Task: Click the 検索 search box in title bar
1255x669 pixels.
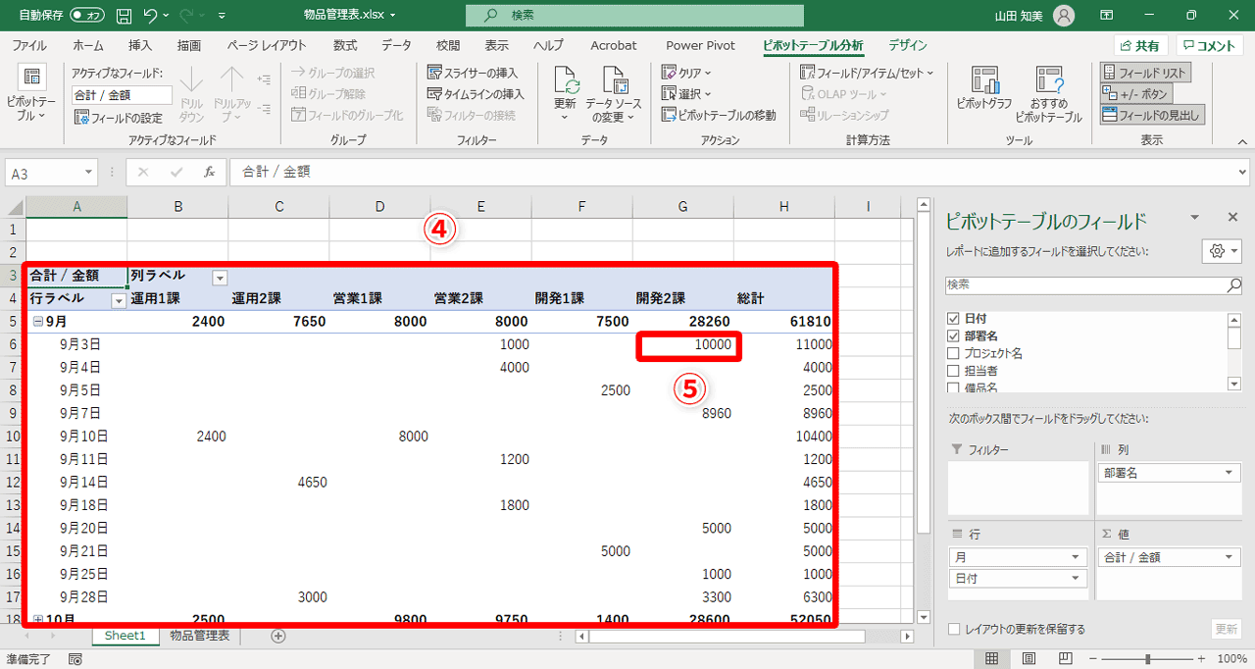Action: point(634,16)
